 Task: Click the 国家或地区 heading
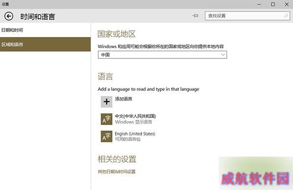pyautogui.click(x=117, y=34)
